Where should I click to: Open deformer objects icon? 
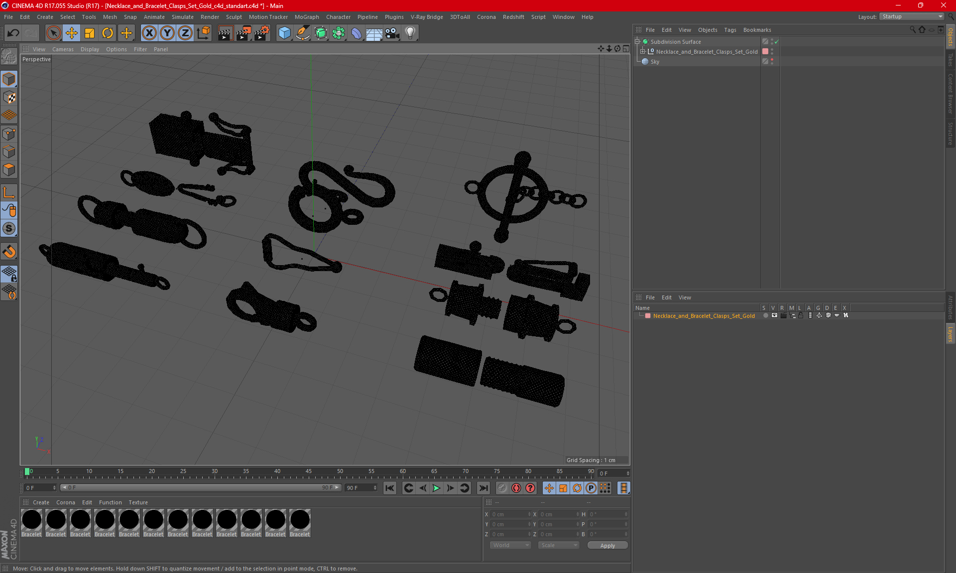click(x=357, y=33)
